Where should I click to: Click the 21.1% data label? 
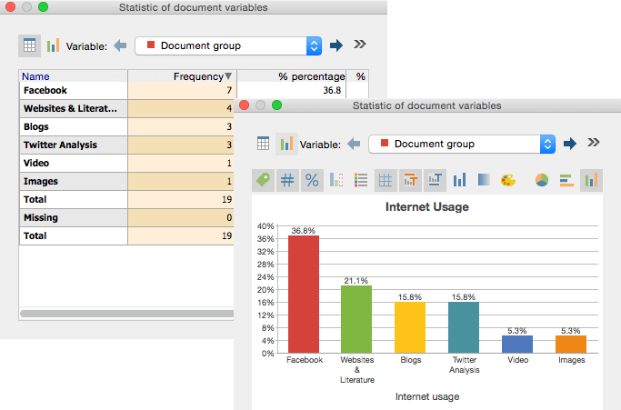click(x=356, y=281)
